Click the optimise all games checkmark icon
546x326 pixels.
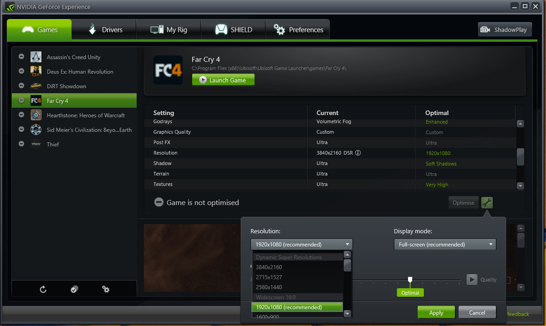tap(74, 289)
